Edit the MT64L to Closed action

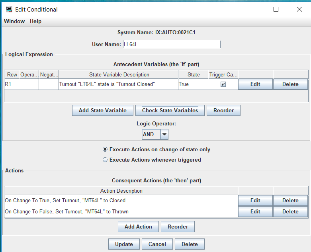(255, 201)
